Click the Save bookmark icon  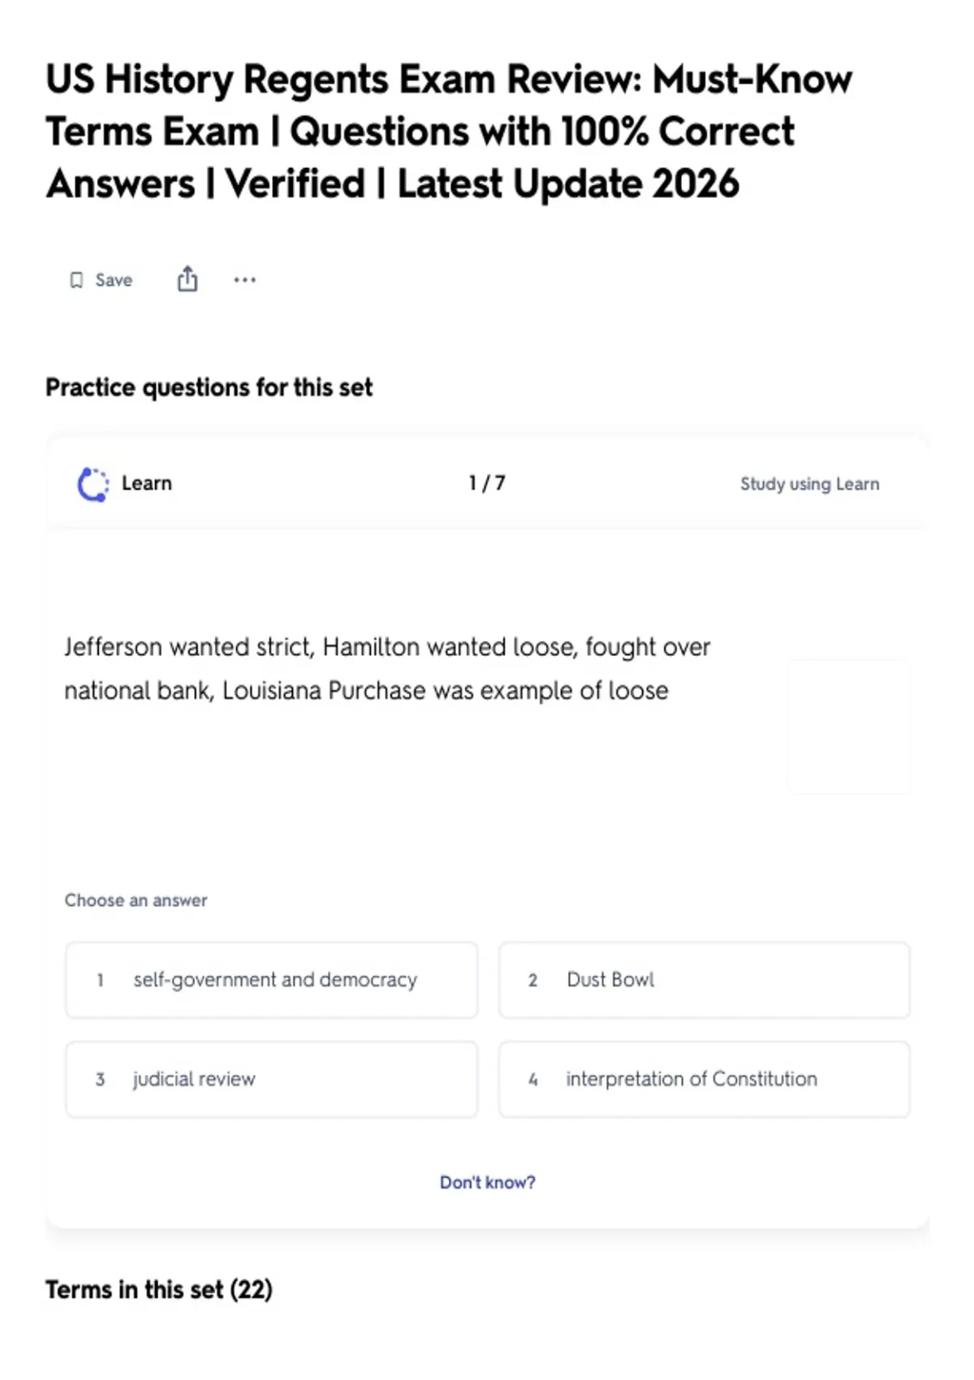point(76,280)
